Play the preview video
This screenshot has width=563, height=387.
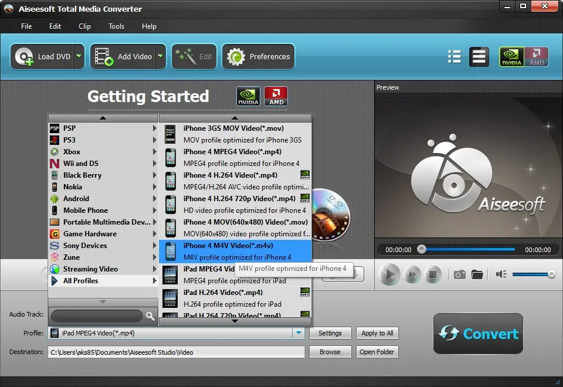click(x=389, y=274)
